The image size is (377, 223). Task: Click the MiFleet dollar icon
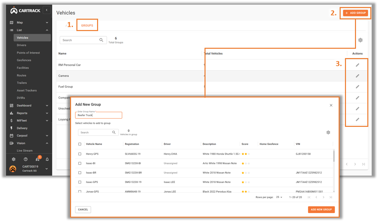click(x=12, y=121)
